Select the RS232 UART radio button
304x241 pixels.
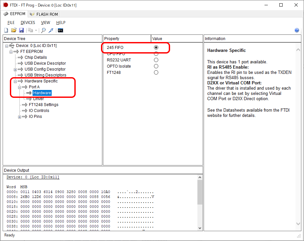pyautogui.click(x=156, y=60)
